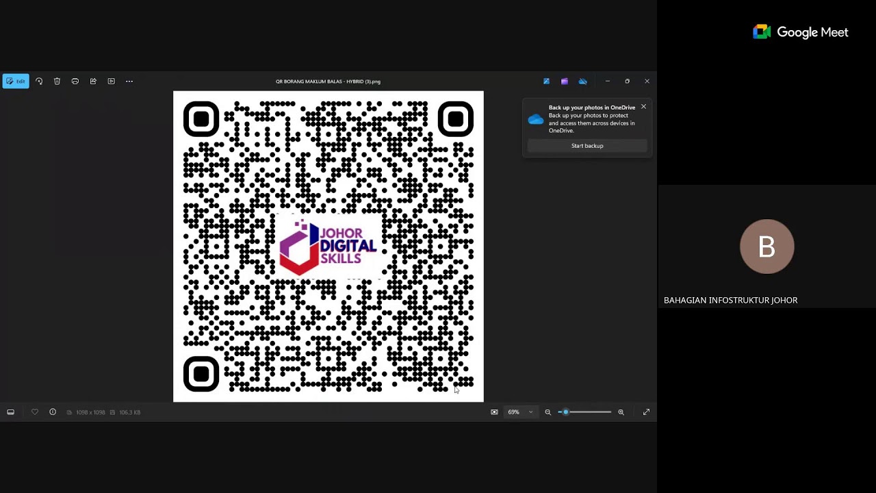Screen dimensions: 876x493
Task: Open file info with the info icon
Action: pyautogui.click(x=53, y=412)
